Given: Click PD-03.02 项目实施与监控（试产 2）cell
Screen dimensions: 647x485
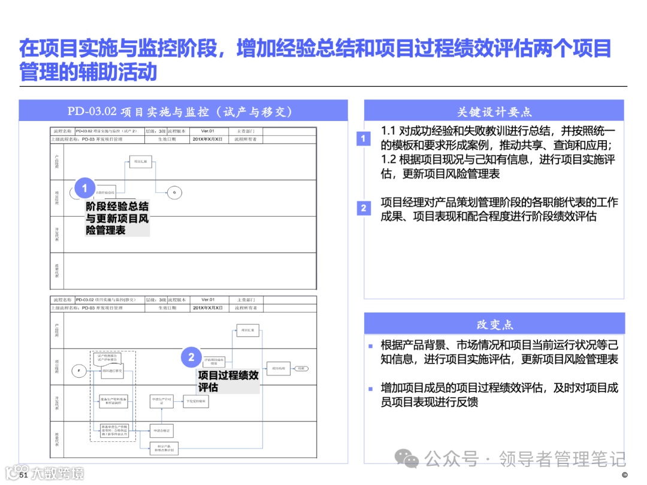Looking at the screenshot, I should 109,131.
